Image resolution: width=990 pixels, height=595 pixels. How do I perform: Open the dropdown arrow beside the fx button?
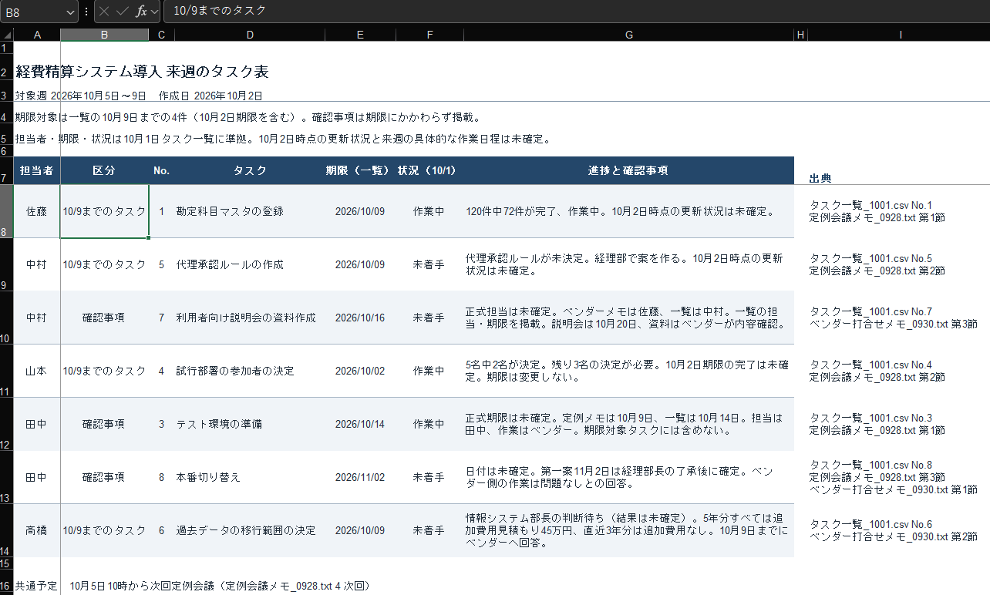[155, 11]
